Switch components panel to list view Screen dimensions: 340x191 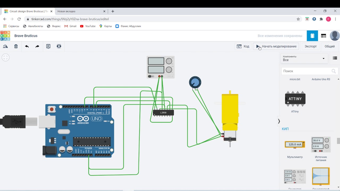335,58
